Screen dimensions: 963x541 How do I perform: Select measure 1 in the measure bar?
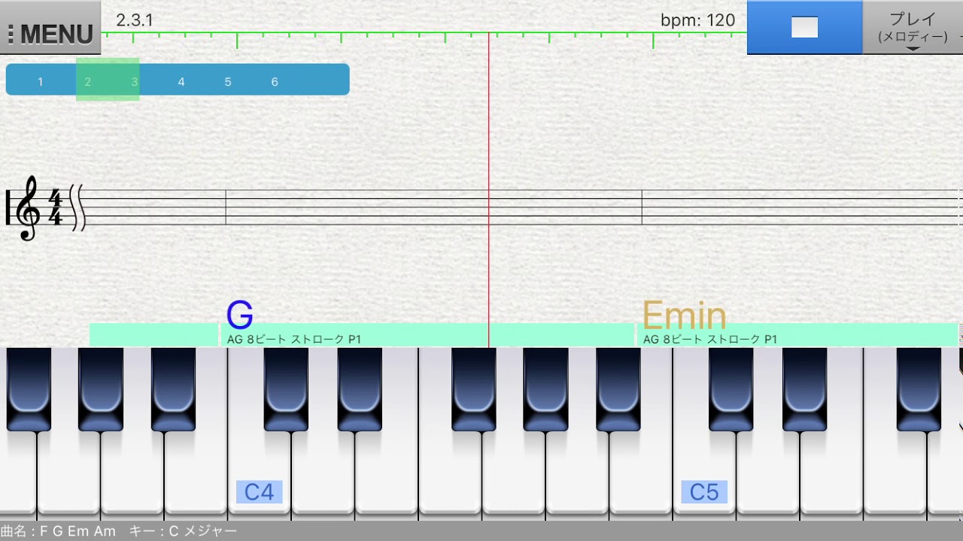pos(41,82)
